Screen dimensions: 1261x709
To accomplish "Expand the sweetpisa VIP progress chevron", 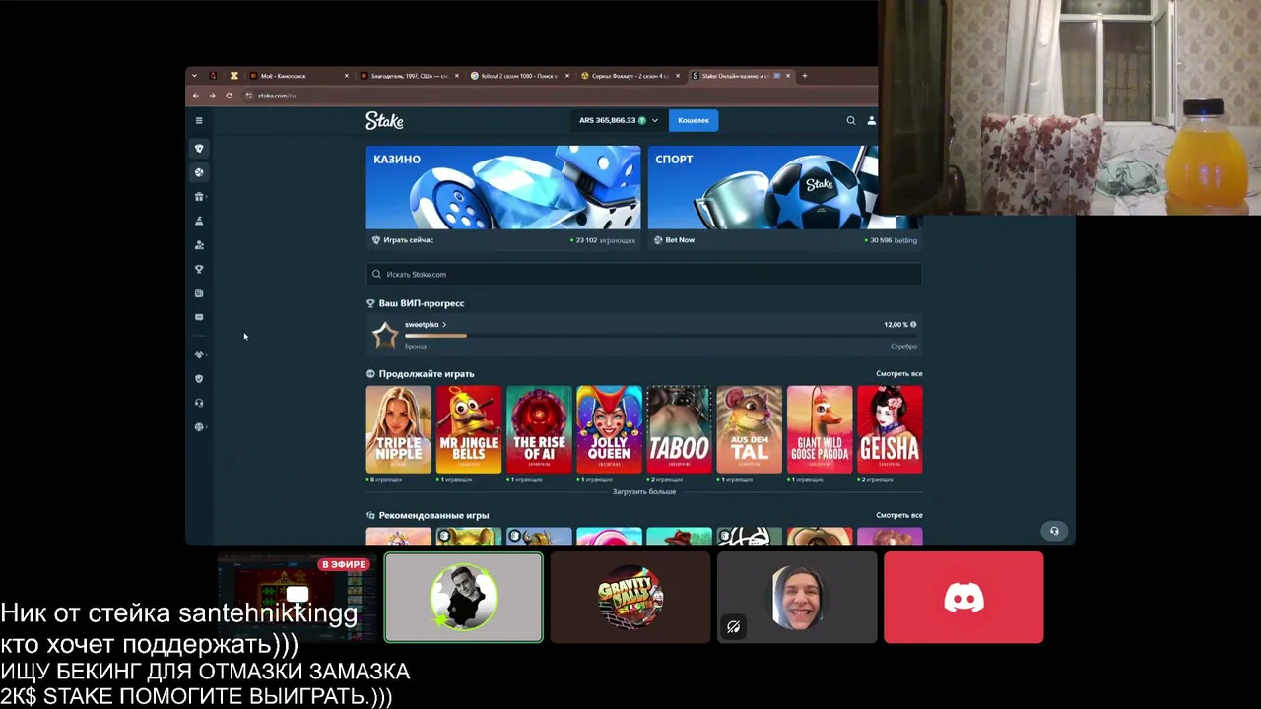I will point(444,324).
